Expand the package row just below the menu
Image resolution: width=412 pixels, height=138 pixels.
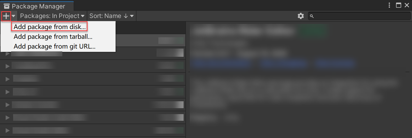(x=7, y=54)
